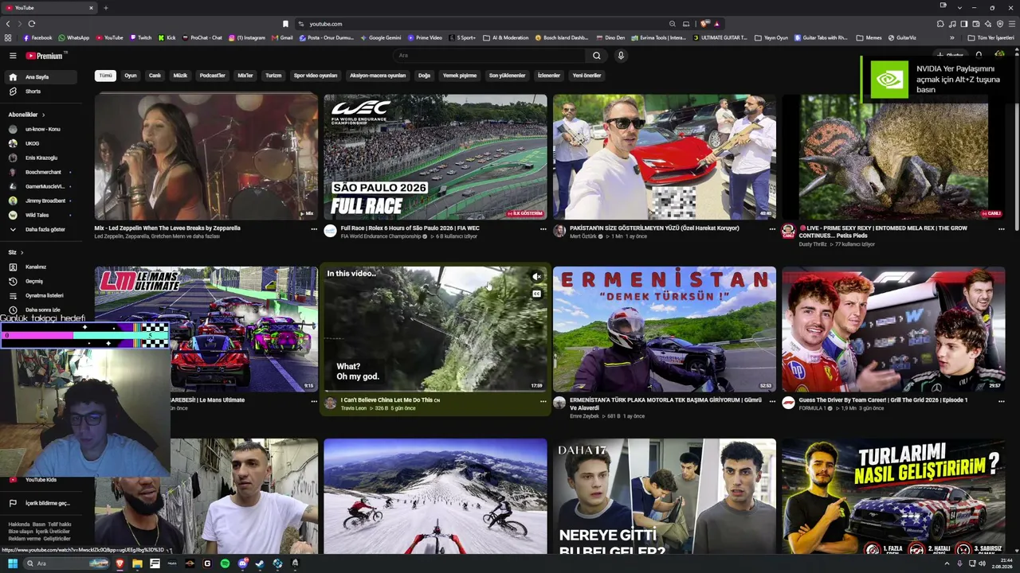Viewport: 1020px width, 573px height.
Task: Select the Müzik filter chip
Action: point(181,76)
